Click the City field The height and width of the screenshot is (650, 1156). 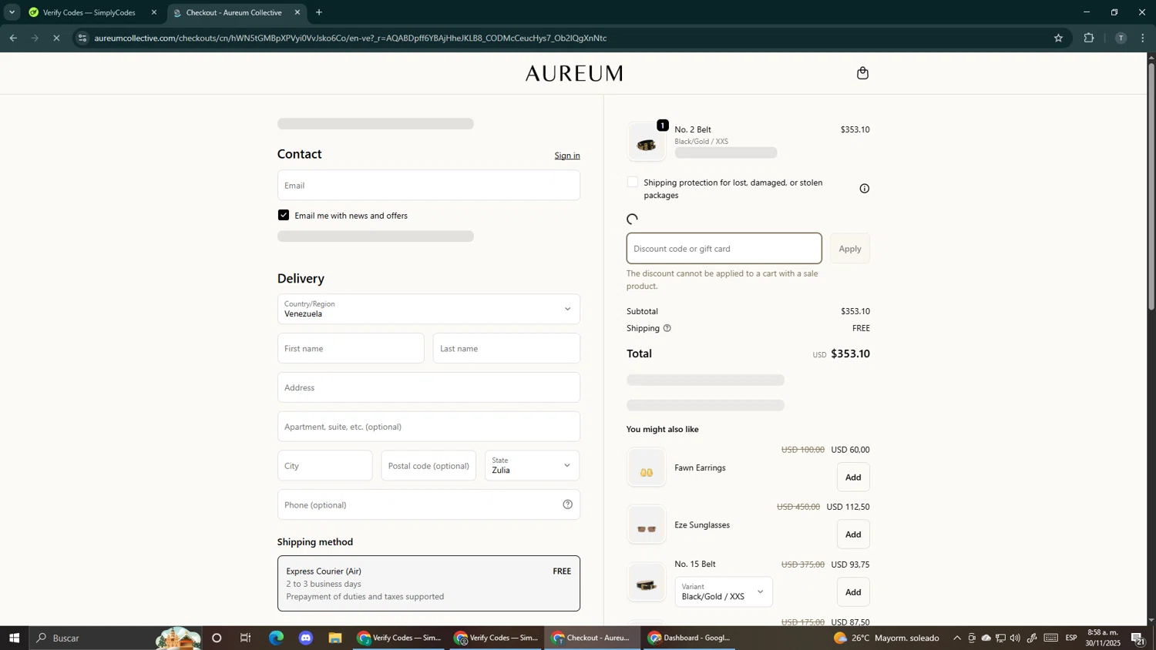(324, 466)
